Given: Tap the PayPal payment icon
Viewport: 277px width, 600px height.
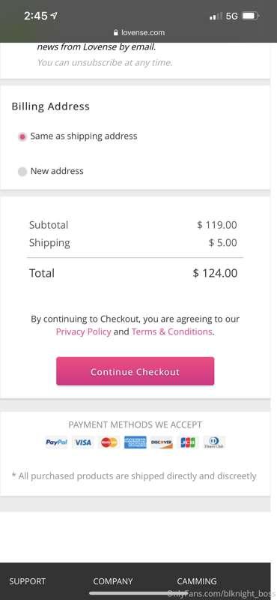Looking at the screenshot, I should pos(57,442).
